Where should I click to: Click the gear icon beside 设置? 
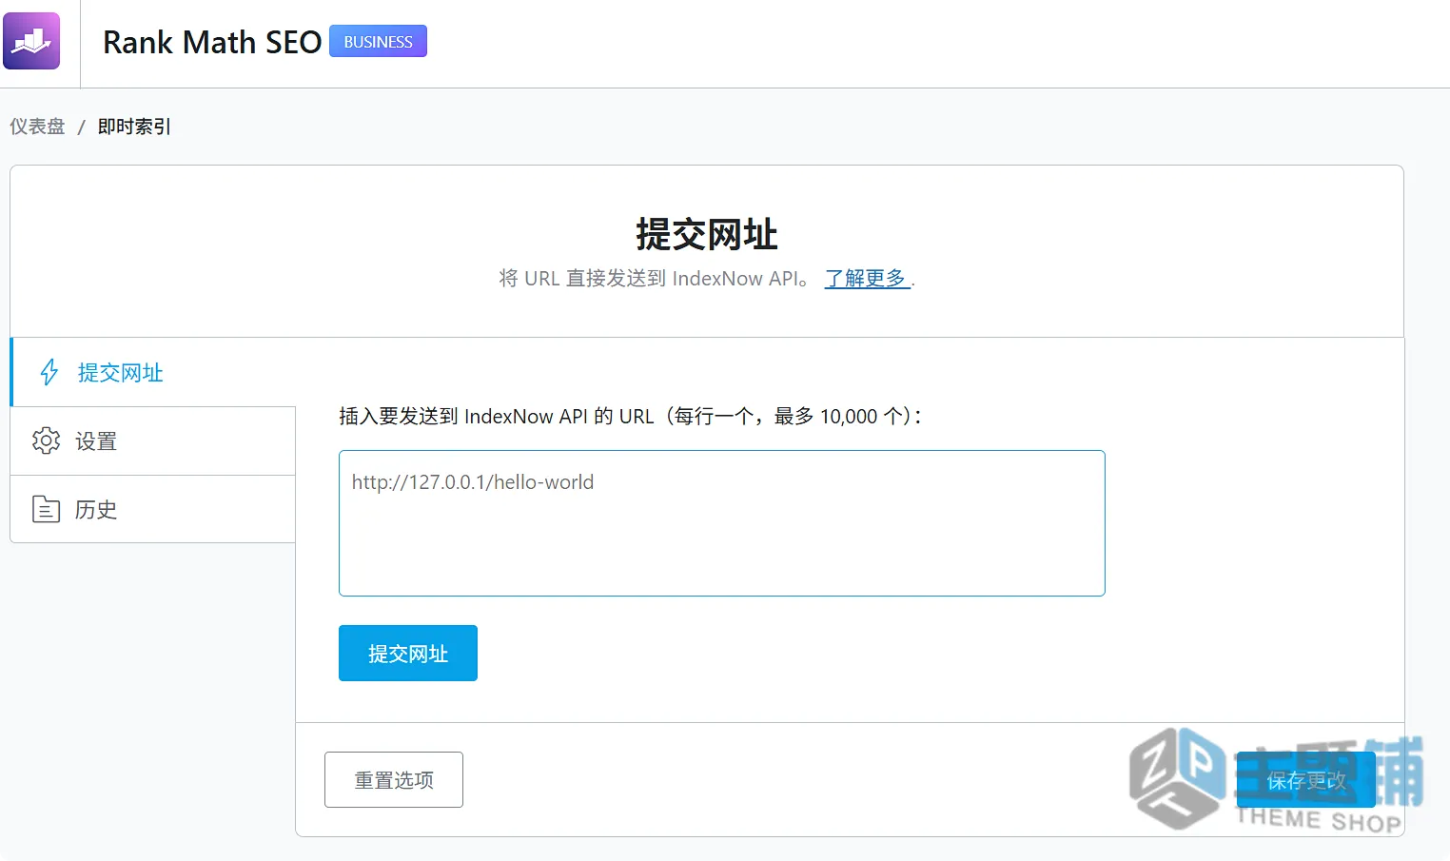[x=46, y=440]
